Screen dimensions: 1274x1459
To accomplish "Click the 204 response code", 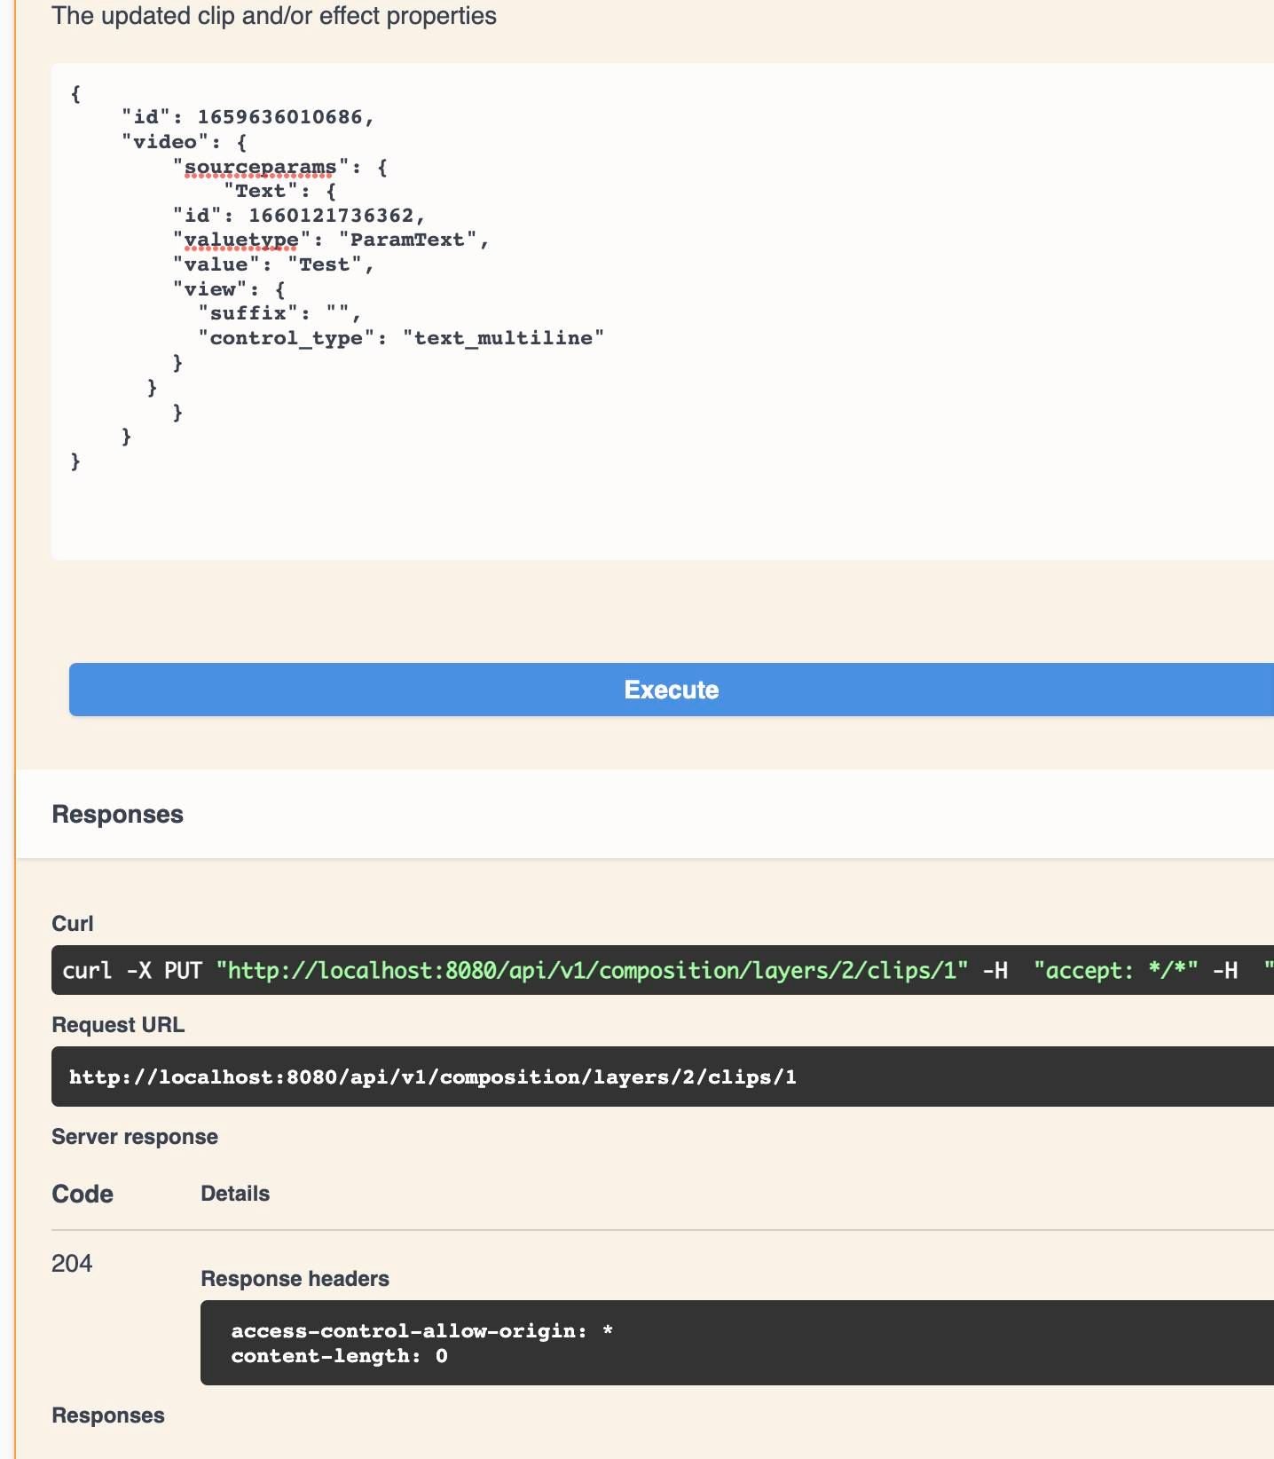I will pos(72,1263).
